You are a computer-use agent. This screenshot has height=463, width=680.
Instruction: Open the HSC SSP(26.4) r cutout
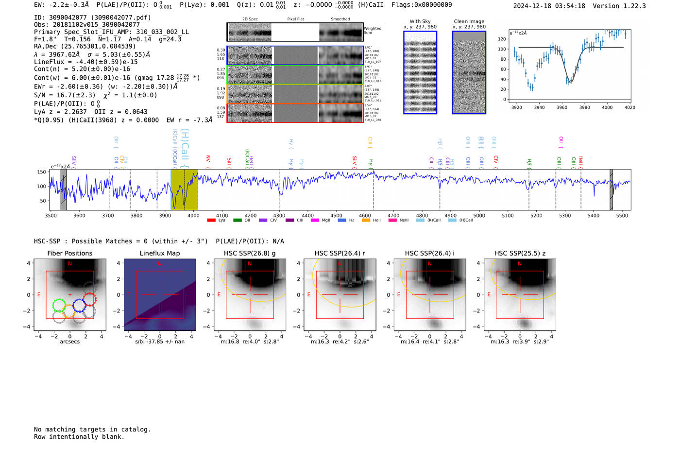click(x=340, y=294)
